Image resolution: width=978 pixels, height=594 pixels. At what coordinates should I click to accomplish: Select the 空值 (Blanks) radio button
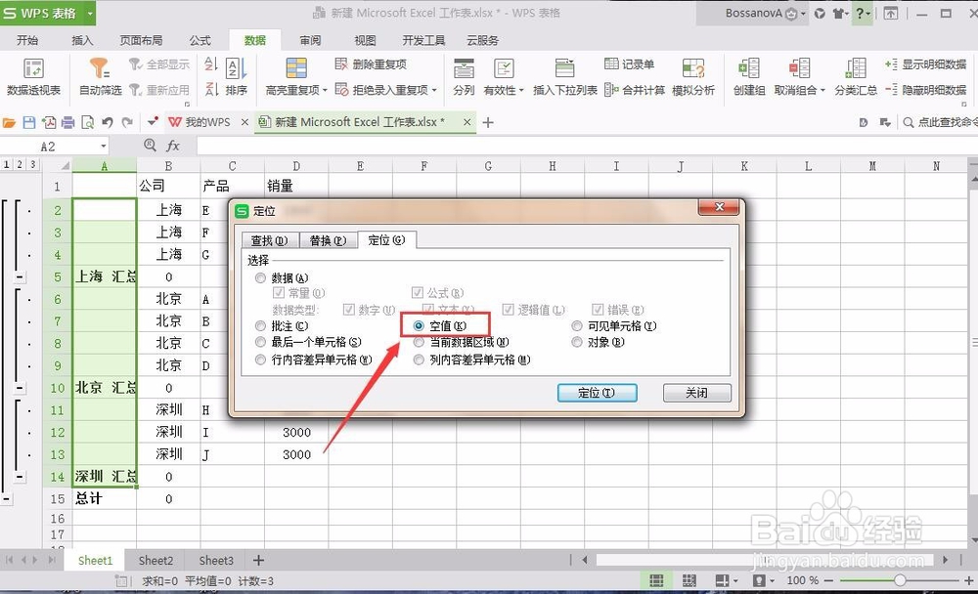pyautogui.click(x=419, y=324)
